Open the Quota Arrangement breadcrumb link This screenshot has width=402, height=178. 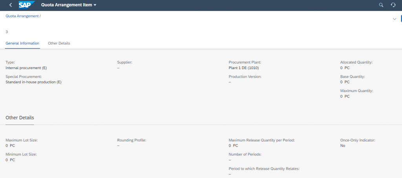[22, 16]
